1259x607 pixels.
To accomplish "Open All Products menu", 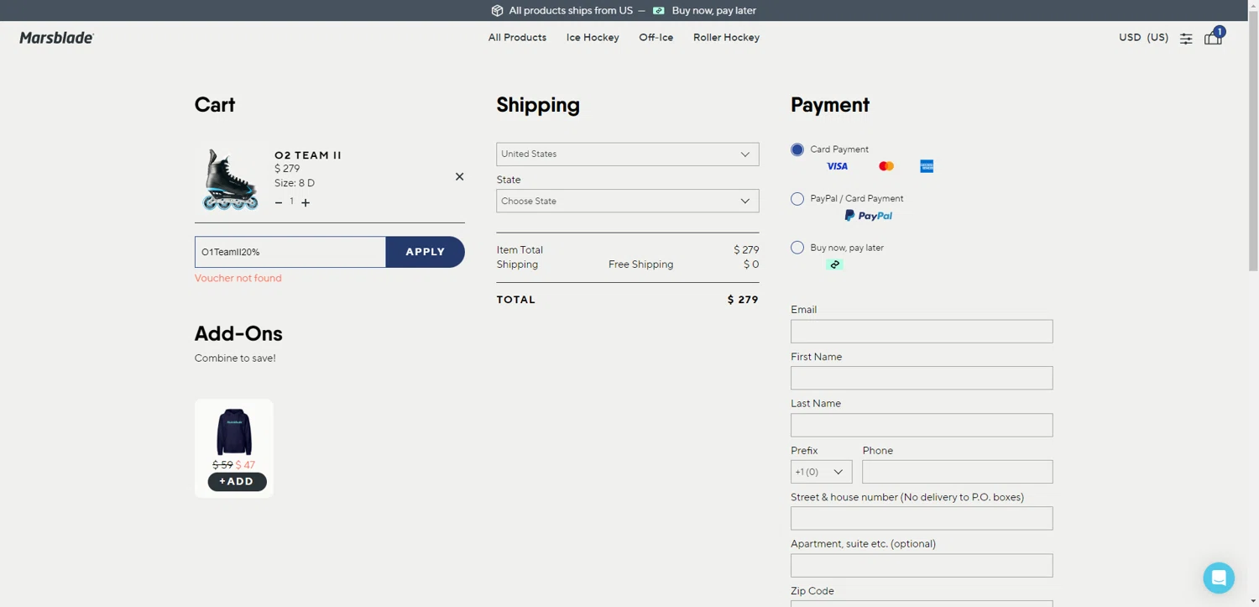I will point(517,38).
